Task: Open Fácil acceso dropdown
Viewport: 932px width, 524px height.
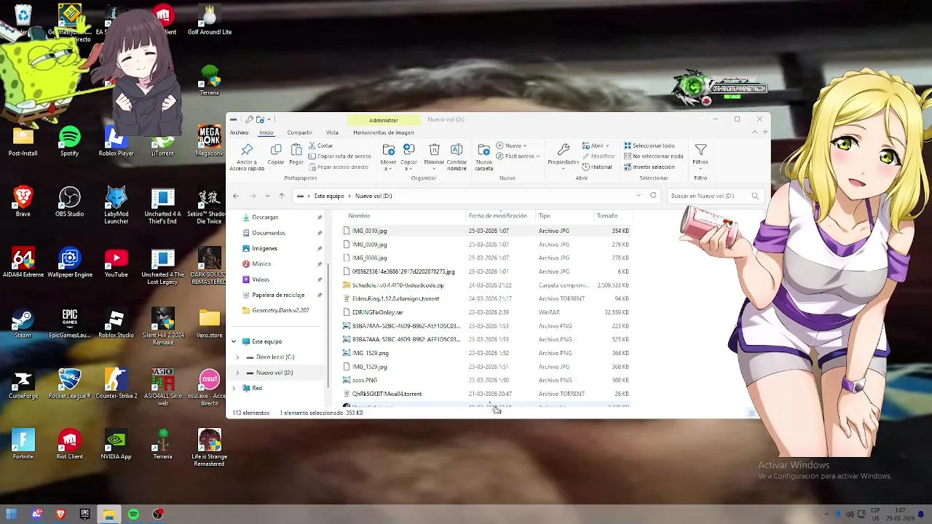Action: coord(518,156)
